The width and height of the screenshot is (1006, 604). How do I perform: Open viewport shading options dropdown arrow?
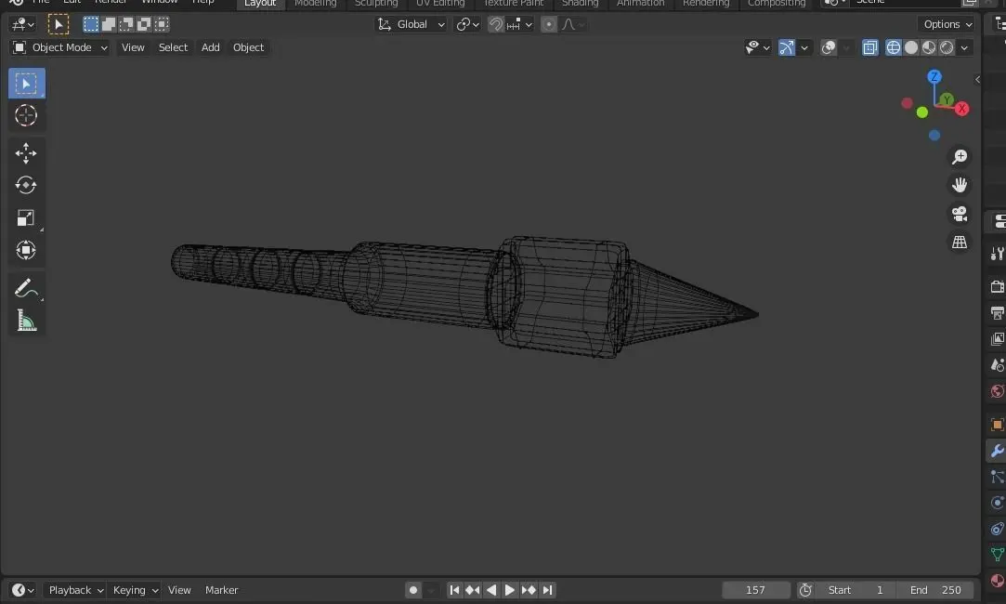[964, 47]
